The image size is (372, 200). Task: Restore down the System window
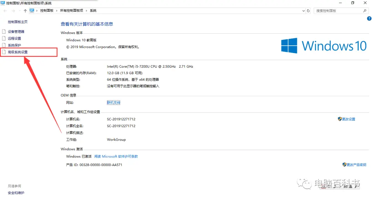(x=353, y=3)
